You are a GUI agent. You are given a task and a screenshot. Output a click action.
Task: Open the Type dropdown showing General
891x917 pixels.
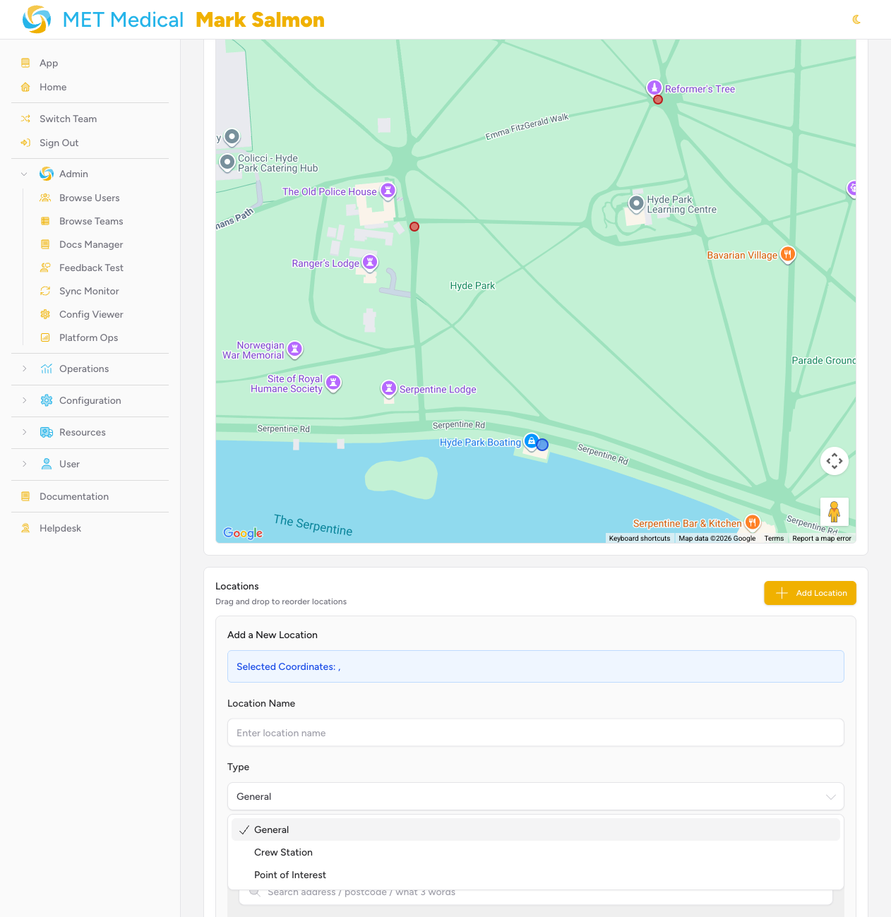pos(536,796)
